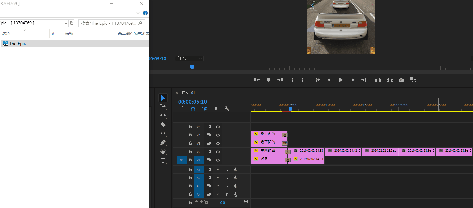
Task: Select the Pen tool
Action: pos(163,142)
